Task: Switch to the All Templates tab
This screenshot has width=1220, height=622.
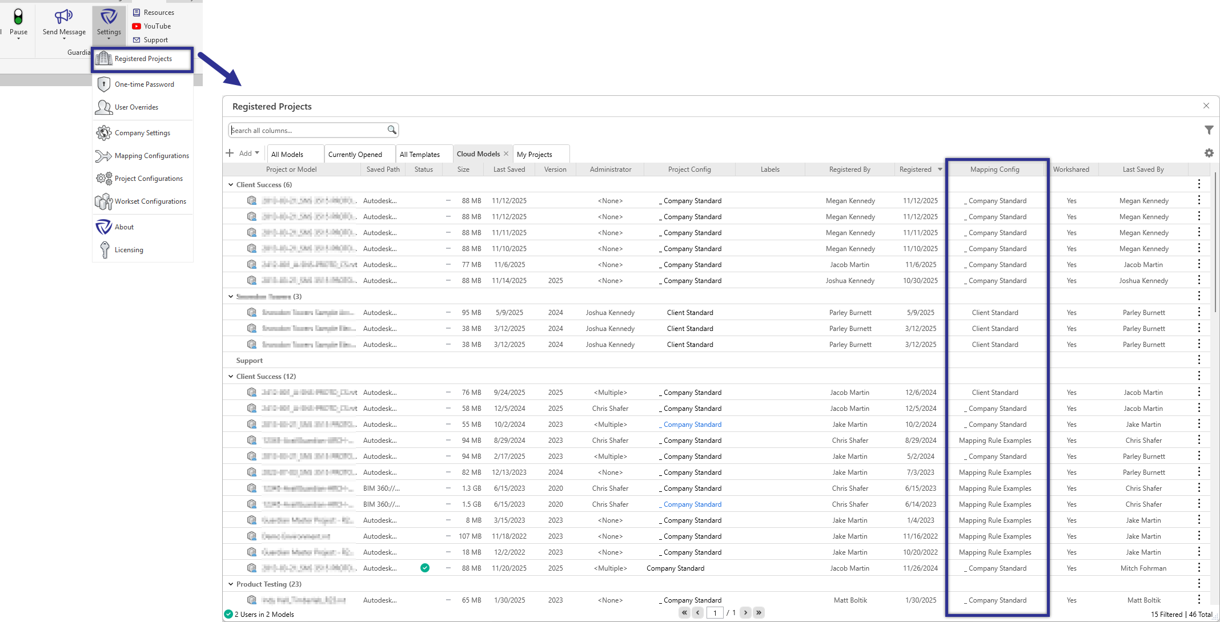Action: tap(420, 154)
